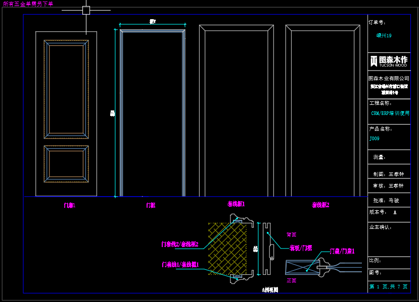Click the page indicator 第 1 页,共 7 页
The image size is (419, 302).
[x=388, y=286]
